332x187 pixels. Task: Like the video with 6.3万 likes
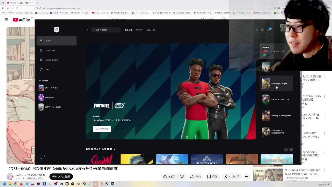pos(169,177)
